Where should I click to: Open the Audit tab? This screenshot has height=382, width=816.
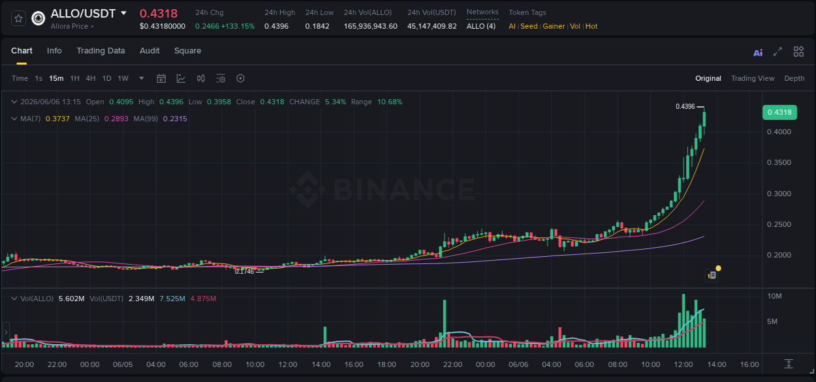click(149, 51)
